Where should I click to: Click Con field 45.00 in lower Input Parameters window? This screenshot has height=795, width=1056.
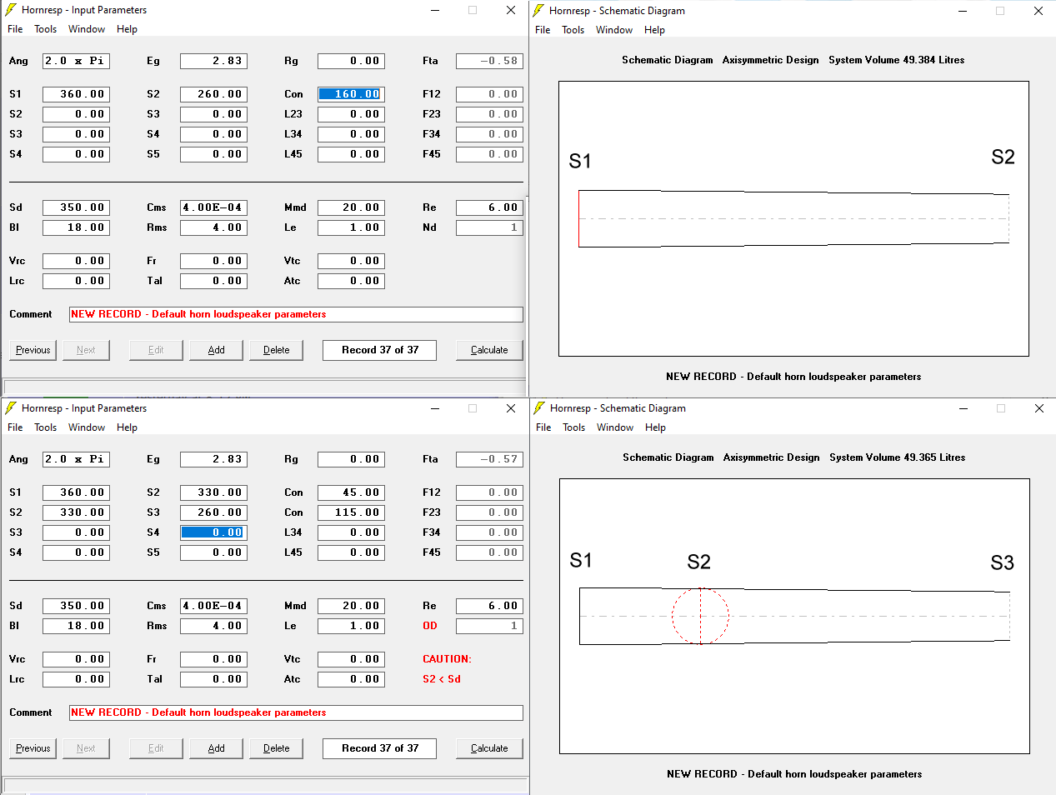(x=351, y=492)
